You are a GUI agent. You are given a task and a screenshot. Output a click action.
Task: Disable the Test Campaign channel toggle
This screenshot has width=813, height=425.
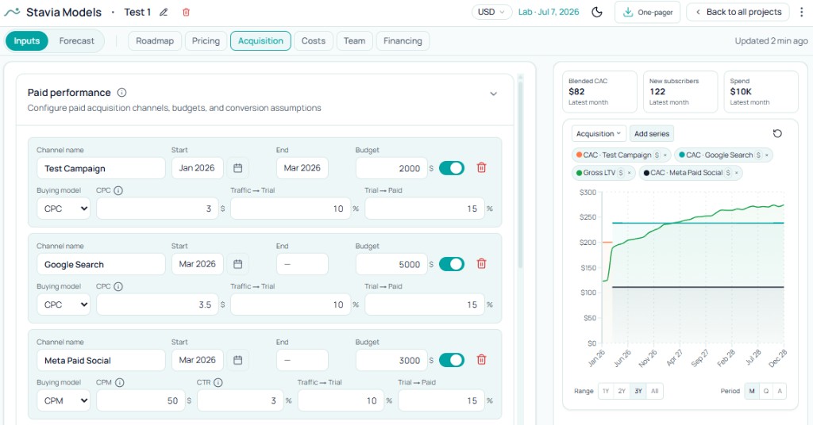452,168
